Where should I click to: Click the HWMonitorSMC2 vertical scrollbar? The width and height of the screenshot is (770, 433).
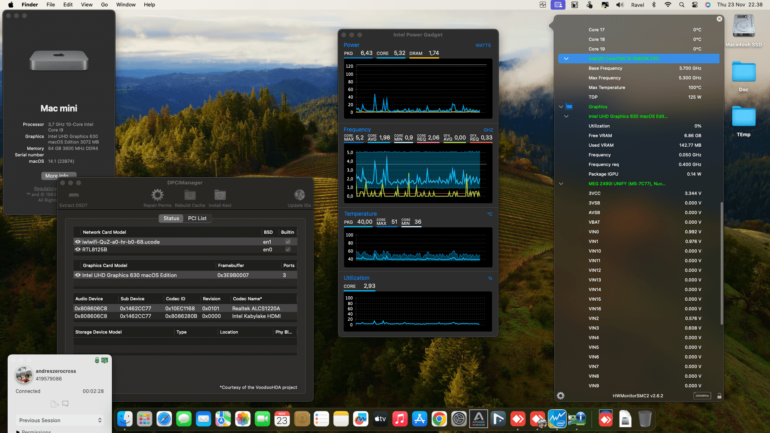(x=722, y=263)
